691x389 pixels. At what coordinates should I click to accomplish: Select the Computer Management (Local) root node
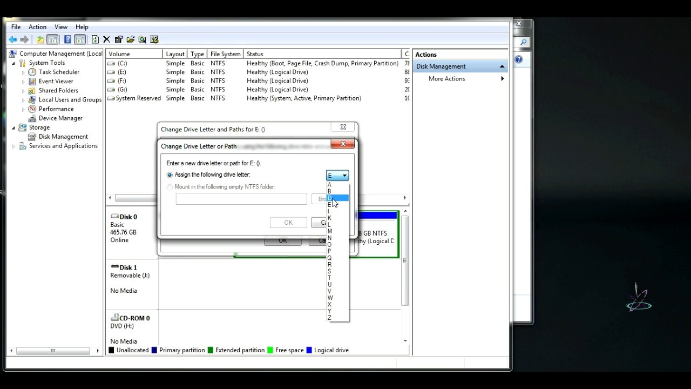[60, 53]
